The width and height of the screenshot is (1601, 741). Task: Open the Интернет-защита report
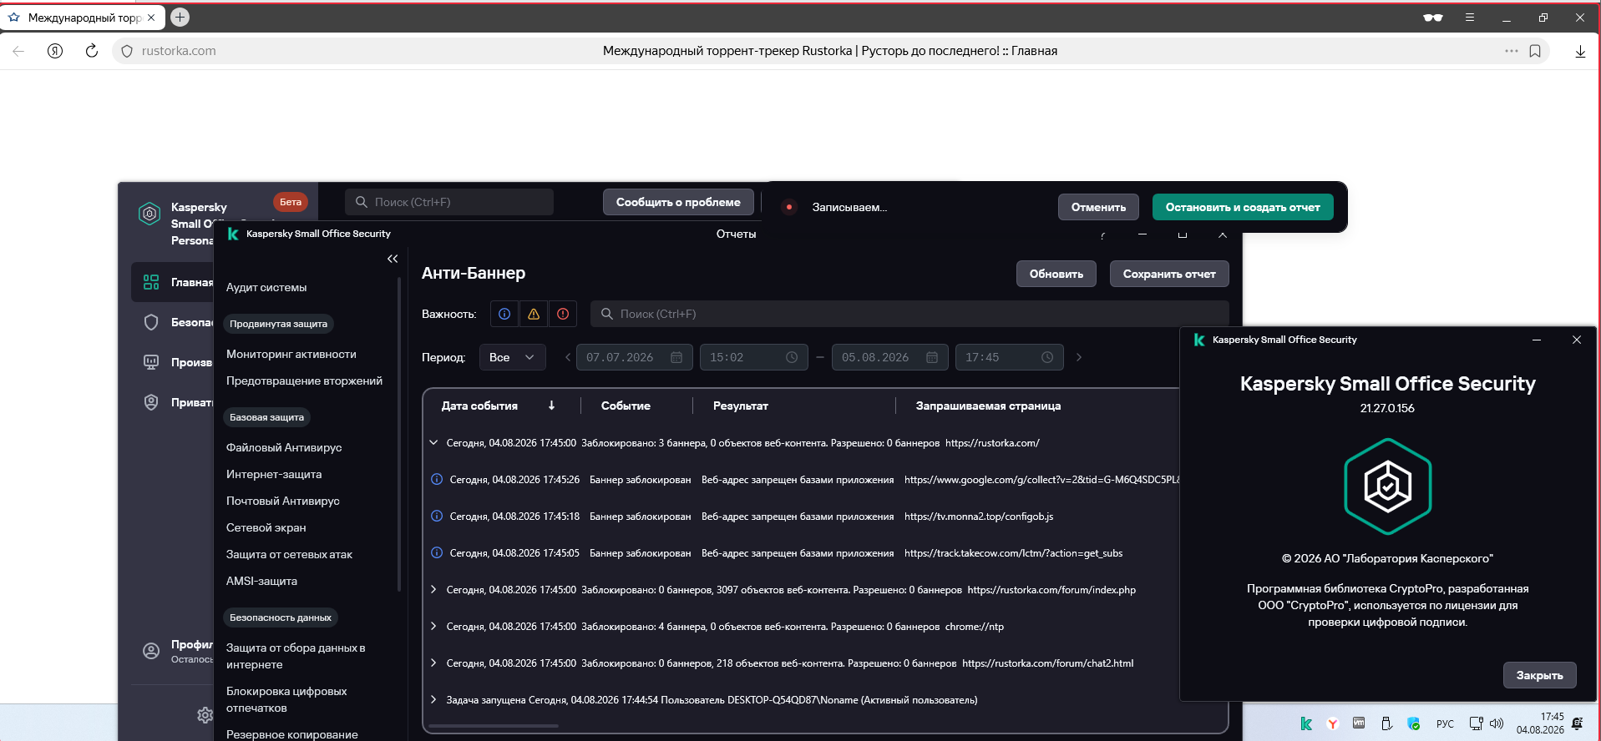274,474
